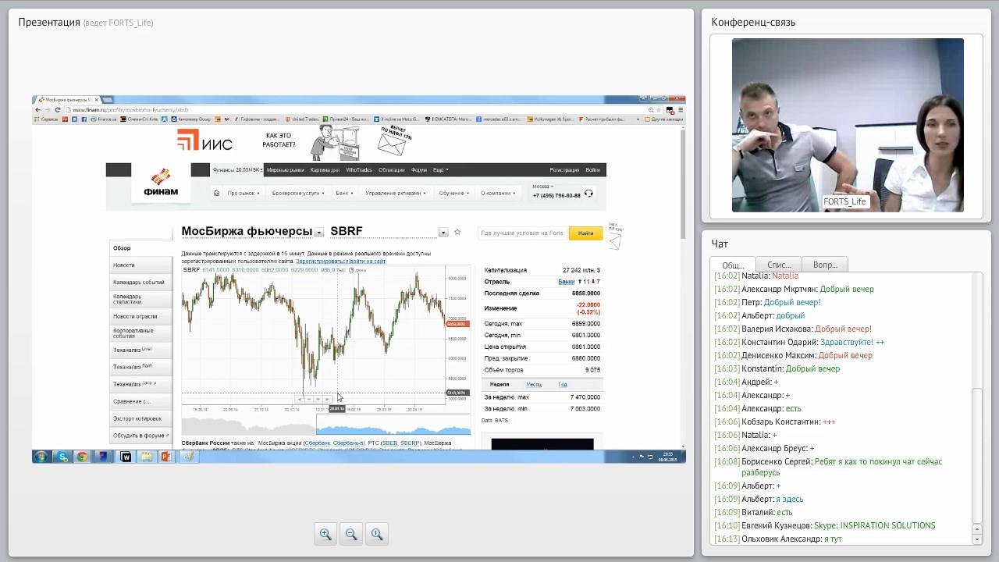Image resolution: width=999 pixels, height=562 pixels.
Task: Click the Банки industry link
Action: pos(566,281)
